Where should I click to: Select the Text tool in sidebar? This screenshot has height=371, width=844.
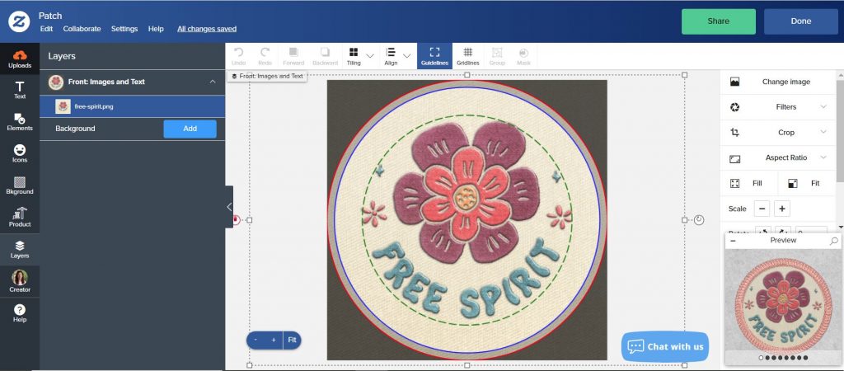[19, 90]
